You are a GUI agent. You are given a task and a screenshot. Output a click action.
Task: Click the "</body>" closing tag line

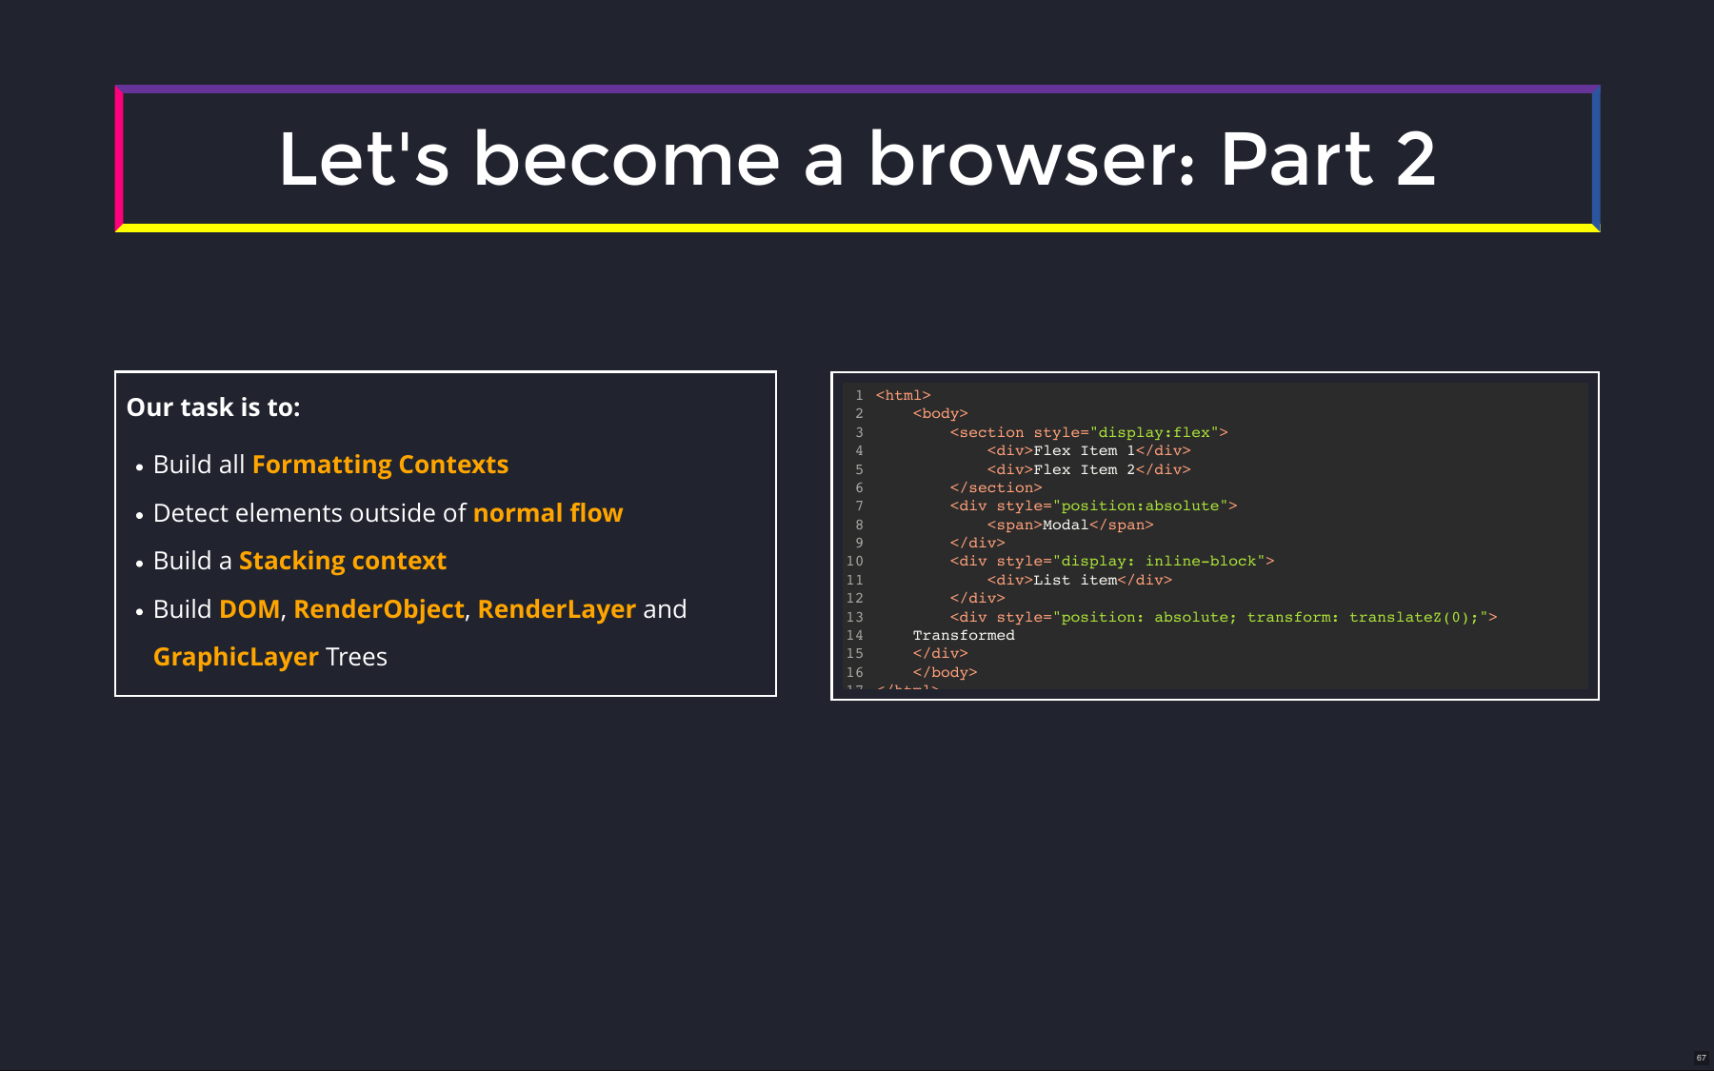(x=945, y=672)
